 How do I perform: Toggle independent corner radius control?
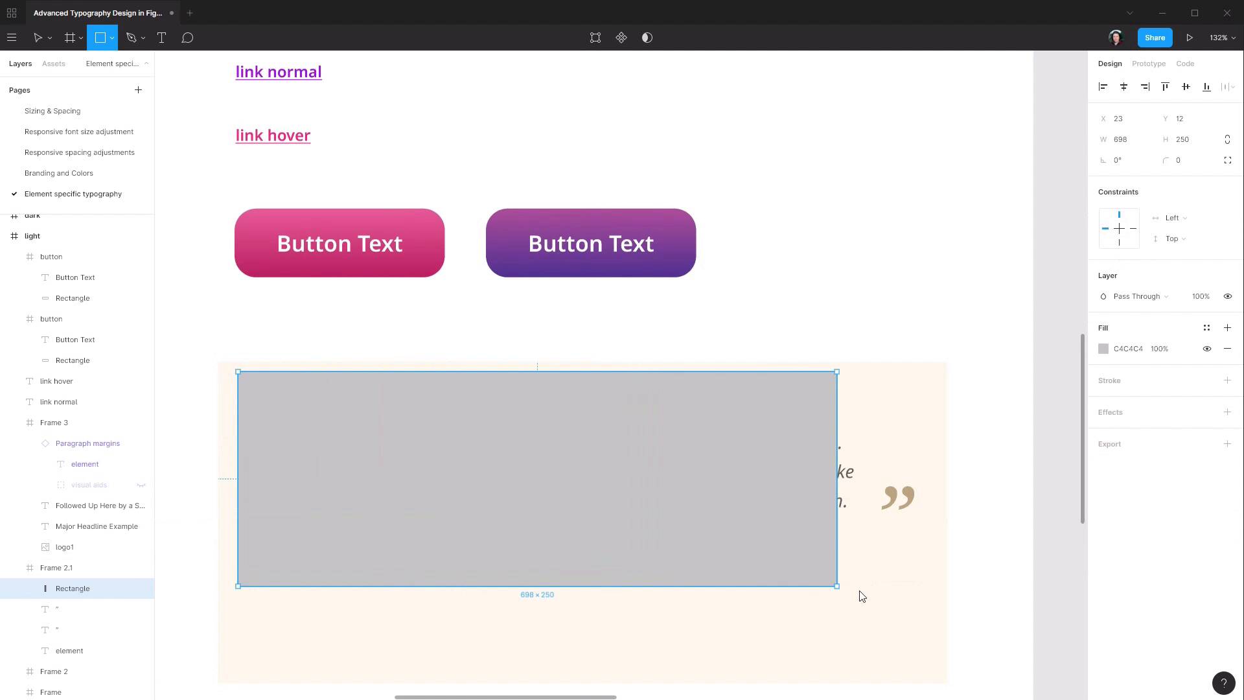pos(1228,160)
